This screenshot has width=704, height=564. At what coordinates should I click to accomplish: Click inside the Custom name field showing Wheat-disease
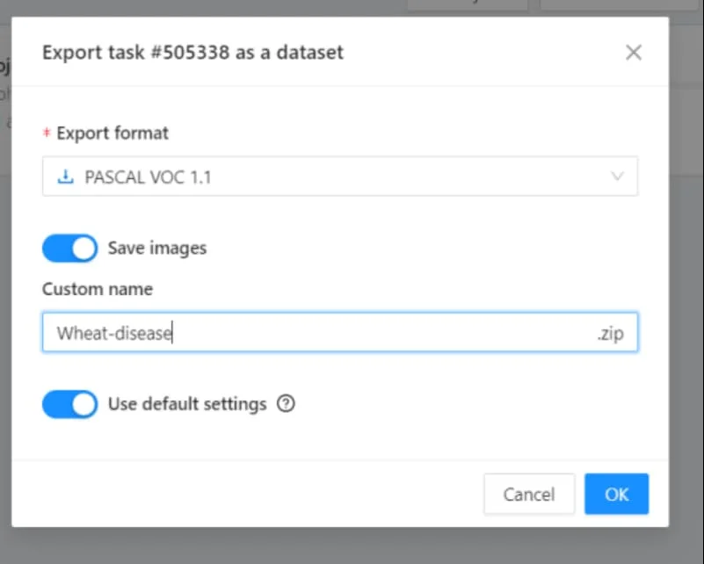pyautogui.click(x=264, y=332)
